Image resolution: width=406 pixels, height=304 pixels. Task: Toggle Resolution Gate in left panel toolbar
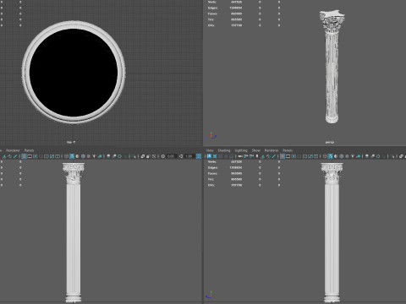click(x=36, y=156)
